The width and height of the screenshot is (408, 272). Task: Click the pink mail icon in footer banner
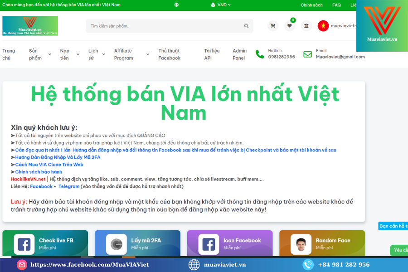click(22, 265)
